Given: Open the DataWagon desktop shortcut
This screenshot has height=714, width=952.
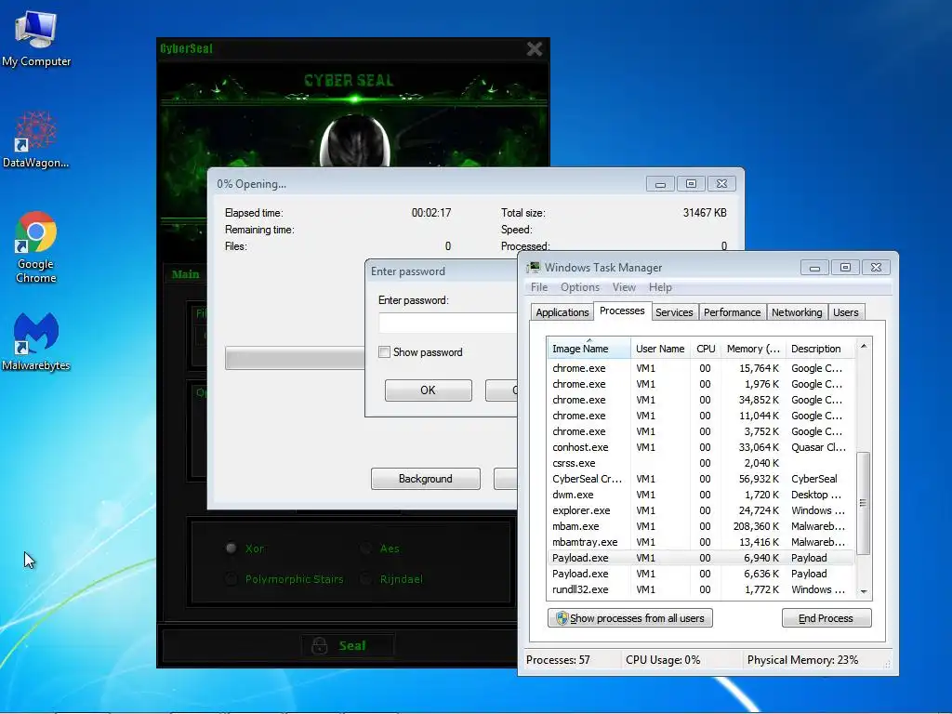Looking at the screenshot, I should coord(36,139).
